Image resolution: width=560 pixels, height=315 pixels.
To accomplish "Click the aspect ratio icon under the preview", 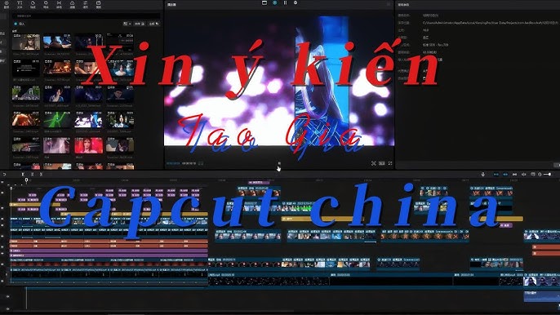I will pyautogui.click(x=382, y=163).
